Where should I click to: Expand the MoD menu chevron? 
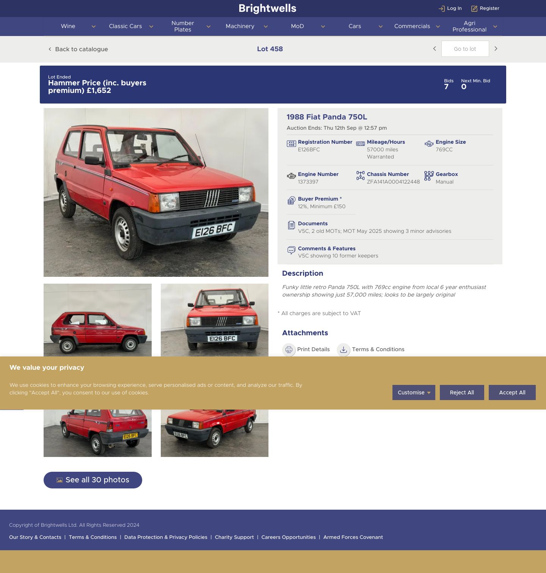tap(323, 27)
